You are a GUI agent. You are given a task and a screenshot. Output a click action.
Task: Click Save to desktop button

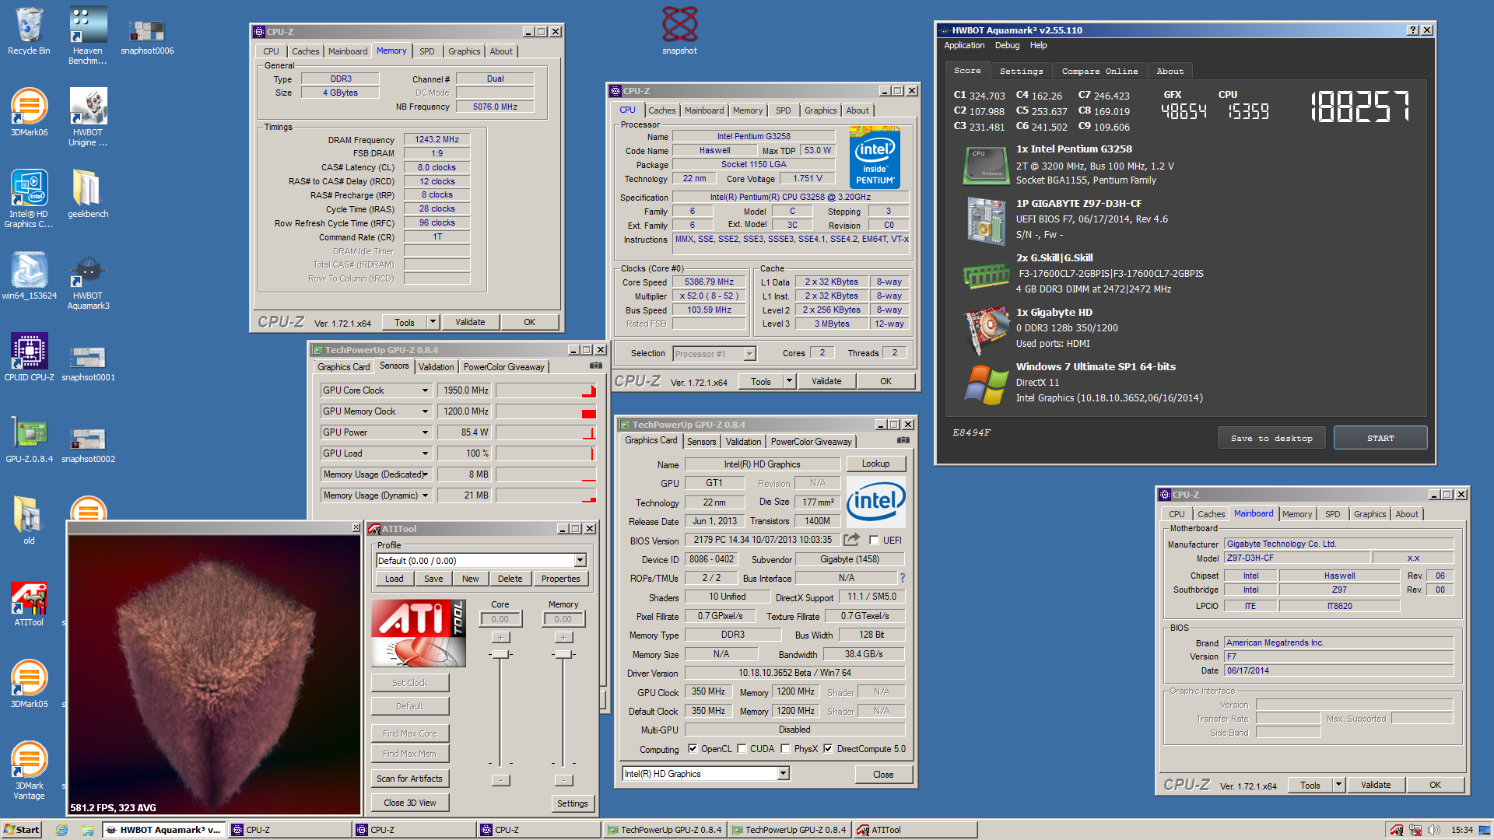coord(1271,438)
